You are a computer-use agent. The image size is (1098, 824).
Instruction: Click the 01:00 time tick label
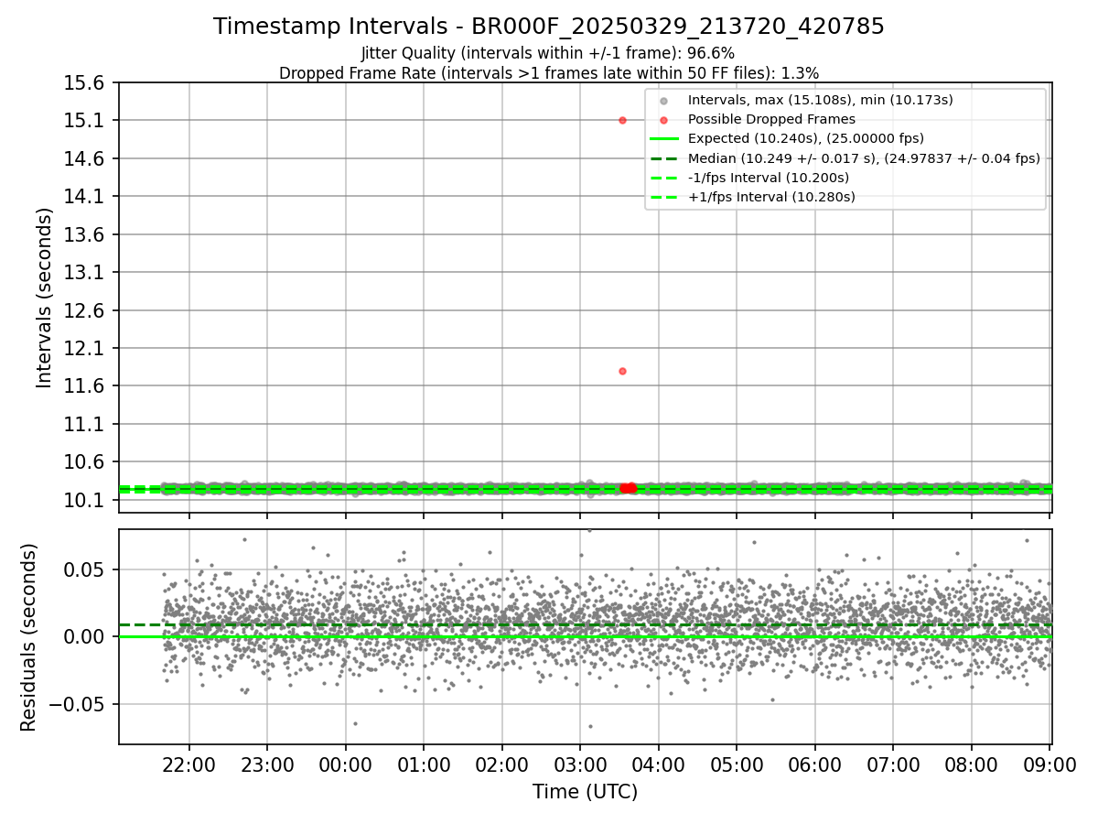[x=425, y=764]
